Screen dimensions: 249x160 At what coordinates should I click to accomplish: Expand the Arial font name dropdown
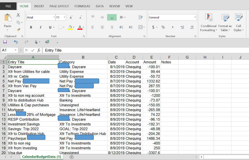pos(54,17)
